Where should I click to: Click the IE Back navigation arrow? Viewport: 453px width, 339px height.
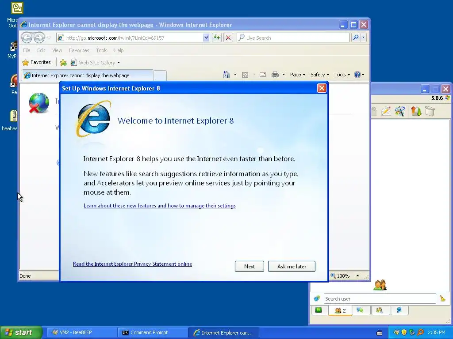[x=27, y=38]
